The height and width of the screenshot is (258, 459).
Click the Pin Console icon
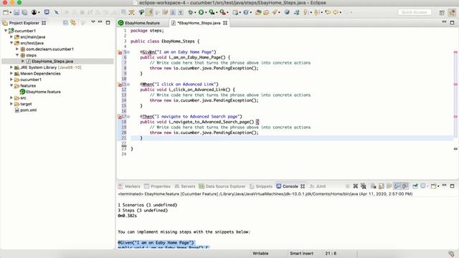click(x=415, y=186)
